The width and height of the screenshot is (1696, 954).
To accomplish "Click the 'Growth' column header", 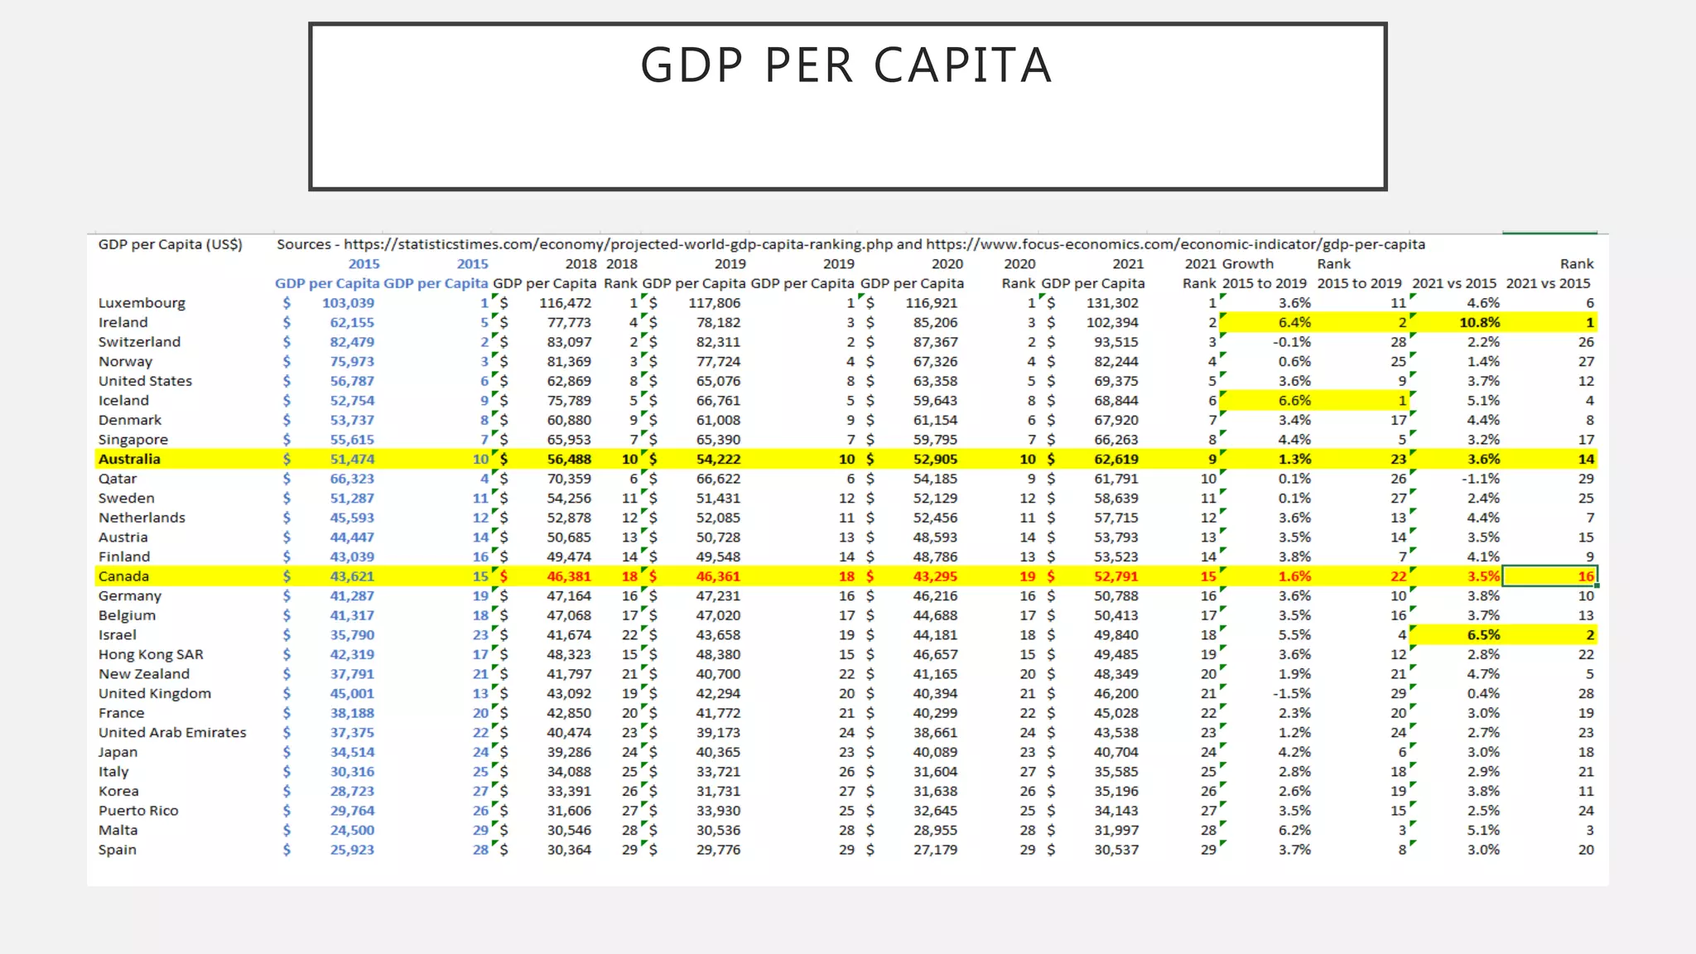I will coord(1247,264).
